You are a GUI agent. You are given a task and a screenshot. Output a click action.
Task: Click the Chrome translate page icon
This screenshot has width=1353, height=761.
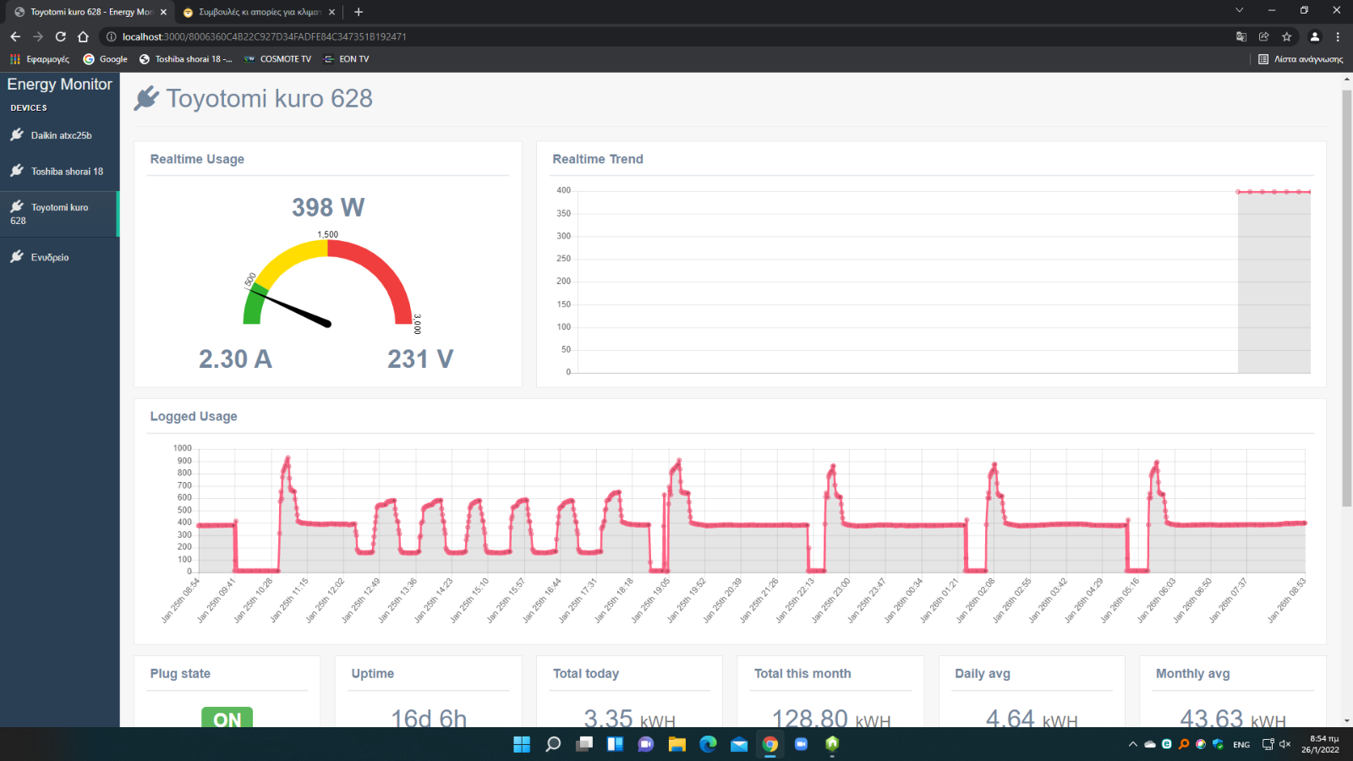(1241, 36)
